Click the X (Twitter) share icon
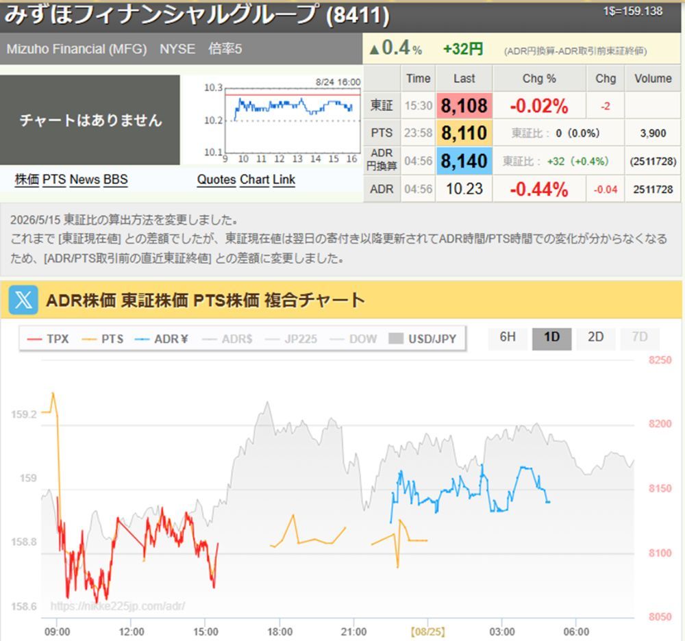 click(23, 300)
